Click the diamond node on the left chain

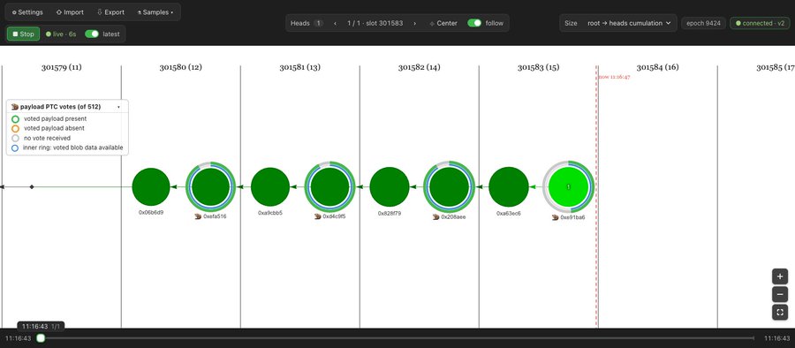click(x=32, y=187)
